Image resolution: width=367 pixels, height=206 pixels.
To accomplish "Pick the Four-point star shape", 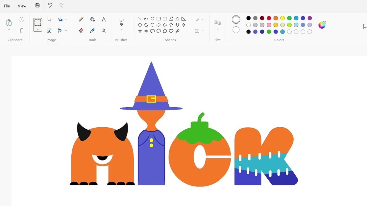I will coord(184,25).
